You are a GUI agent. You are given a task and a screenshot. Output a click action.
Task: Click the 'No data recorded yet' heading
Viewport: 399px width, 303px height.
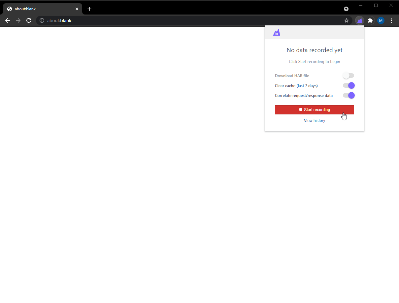point(315,50)
